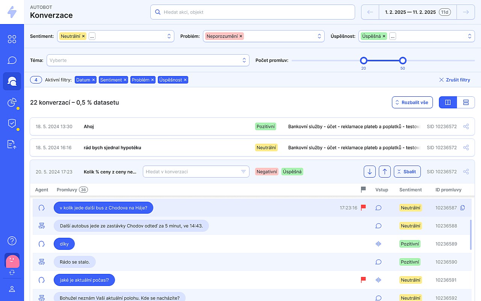The image size is (481, 301).
Task: Click utterance ID 10236591
Action: (x=446, y=280)
